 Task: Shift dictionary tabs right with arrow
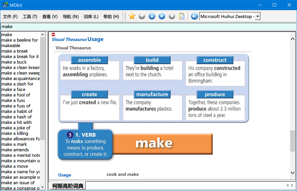click(x=292, y=185)
